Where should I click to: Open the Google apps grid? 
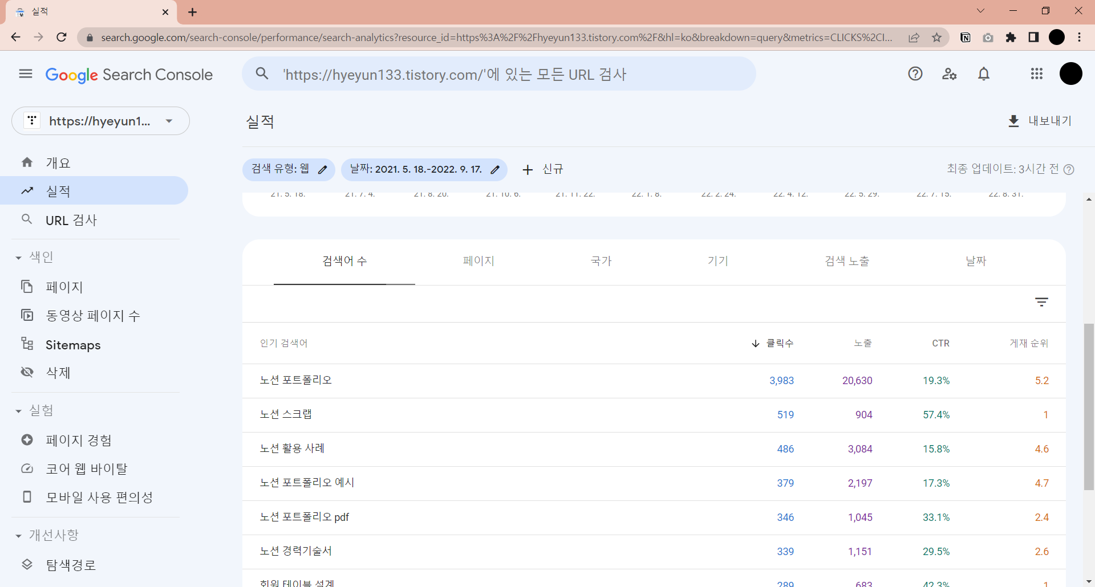coord(1037,74)
